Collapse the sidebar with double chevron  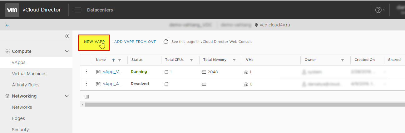click(x=67, y=36)
